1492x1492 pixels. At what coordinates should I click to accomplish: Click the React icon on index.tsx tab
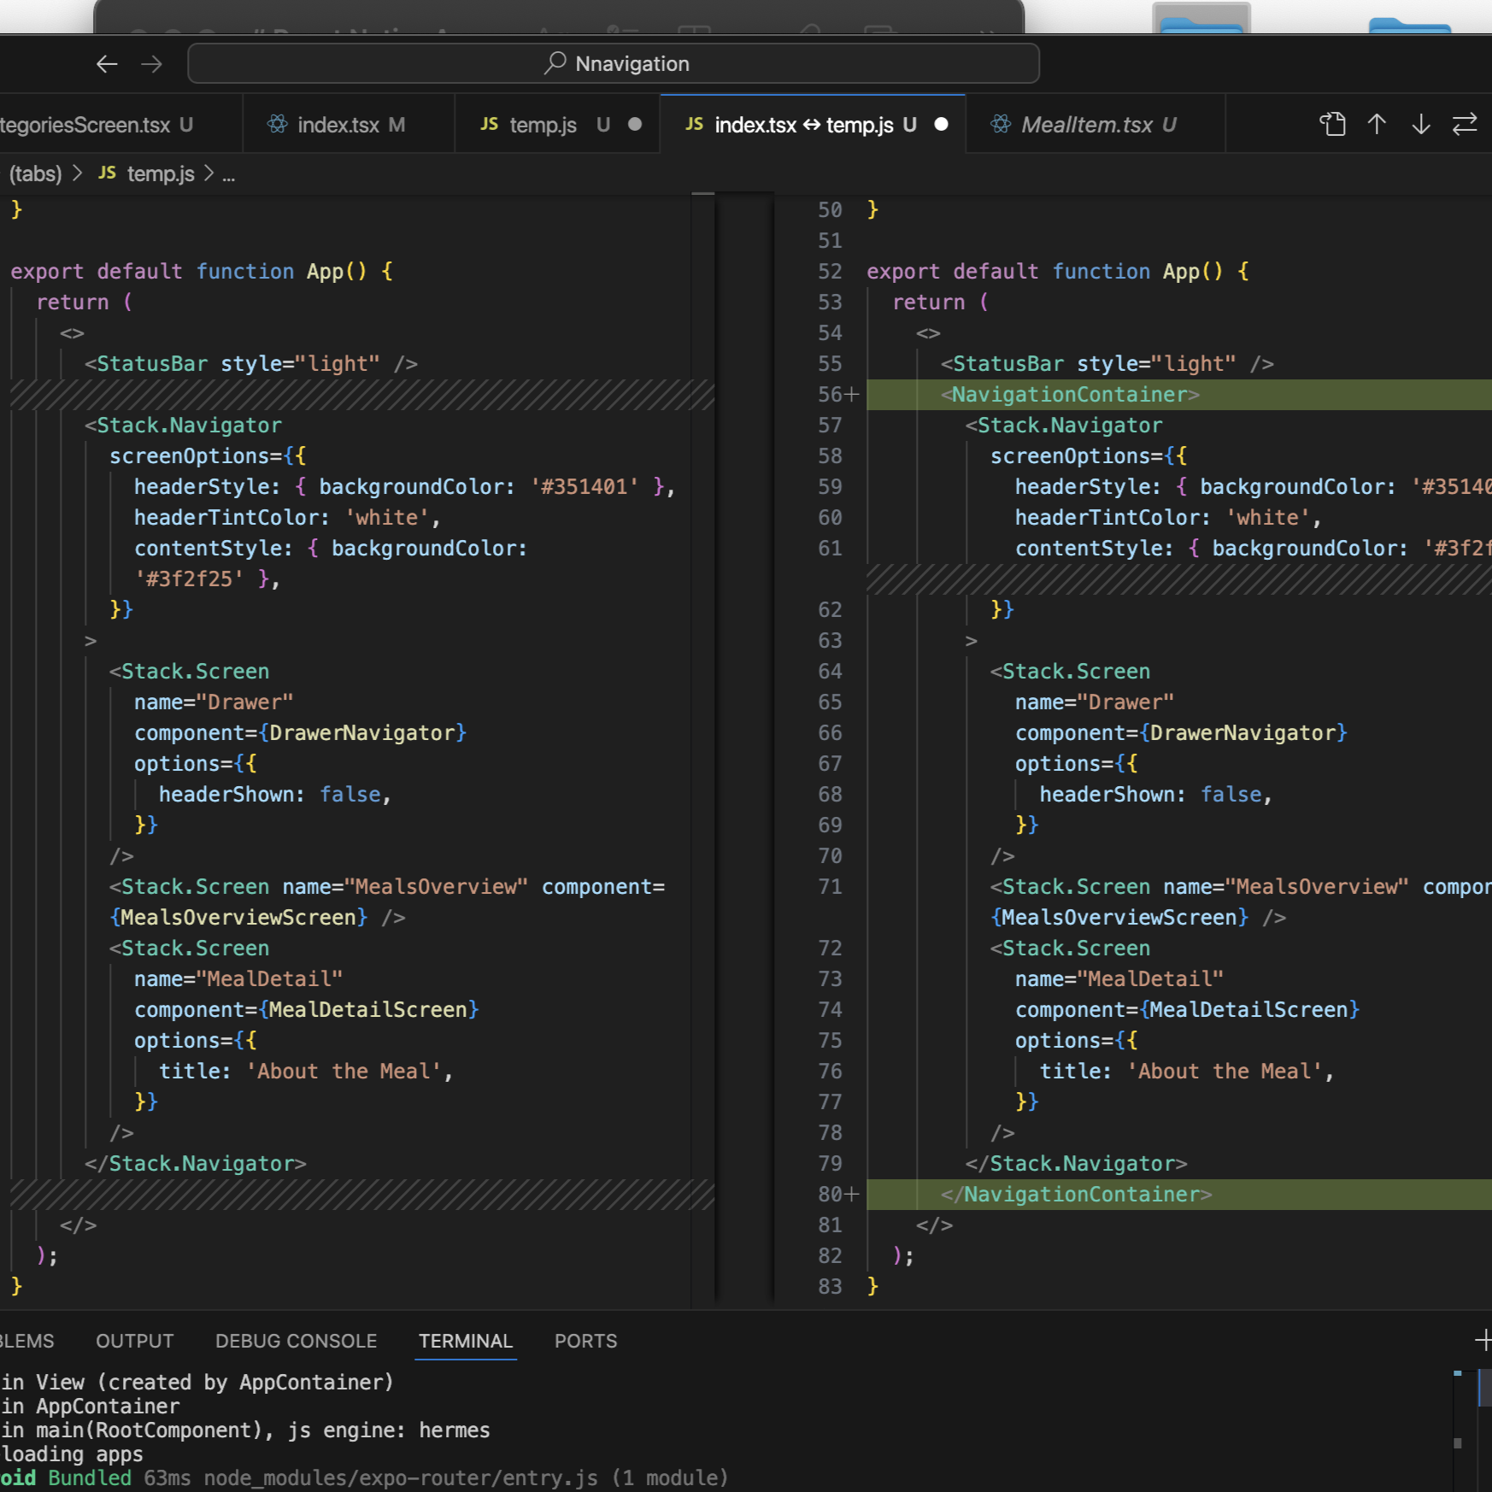(x=278, y=125)
